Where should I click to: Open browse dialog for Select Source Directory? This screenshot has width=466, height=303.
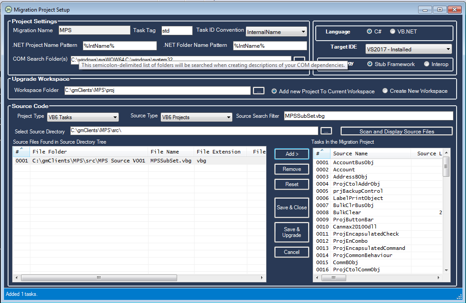tap(326, 131)
